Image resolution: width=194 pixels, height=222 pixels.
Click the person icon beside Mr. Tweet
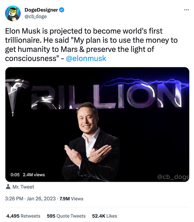[8, 187]
